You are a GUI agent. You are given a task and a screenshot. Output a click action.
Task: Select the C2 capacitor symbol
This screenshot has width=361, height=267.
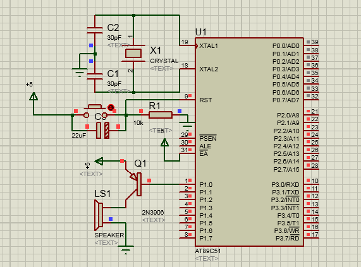[95, 30]
